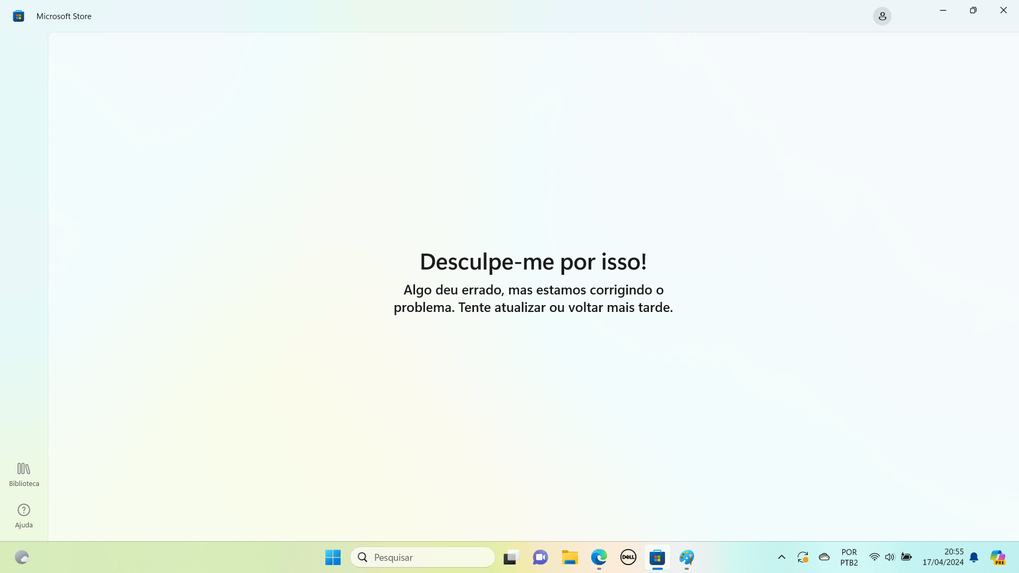1019x573 pixels.
Task: Open Task View from the taskbar
Action: 511,557
